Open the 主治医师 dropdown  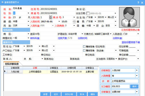pyautogui.click(x=116, y=59)
